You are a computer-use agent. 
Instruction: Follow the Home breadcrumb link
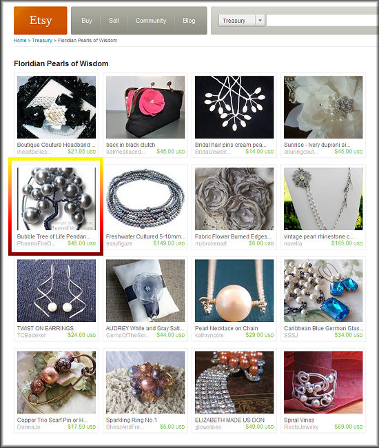pos(20,40)
